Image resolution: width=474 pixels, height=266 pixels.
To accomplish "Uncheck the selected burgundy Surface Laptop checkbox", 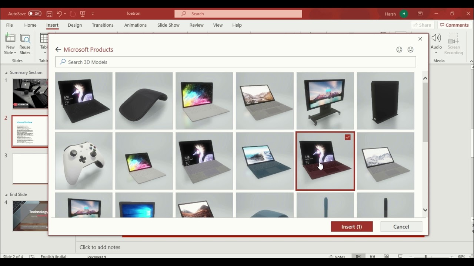I will (x=347, y=137).
